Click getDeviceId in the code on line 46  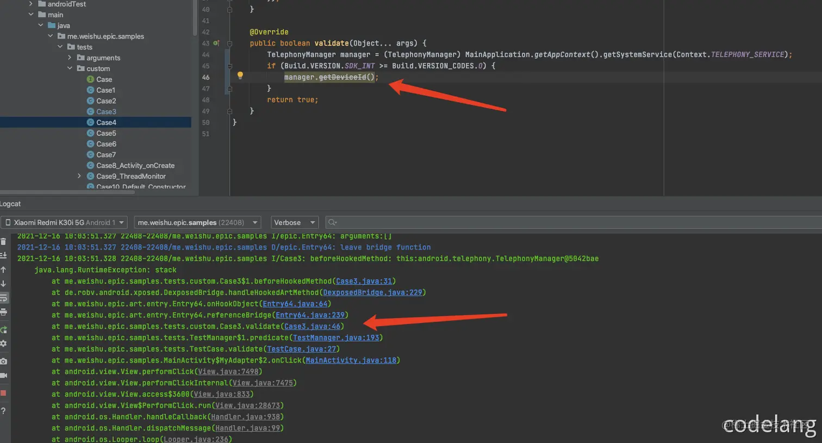click(x=342, y=77)
